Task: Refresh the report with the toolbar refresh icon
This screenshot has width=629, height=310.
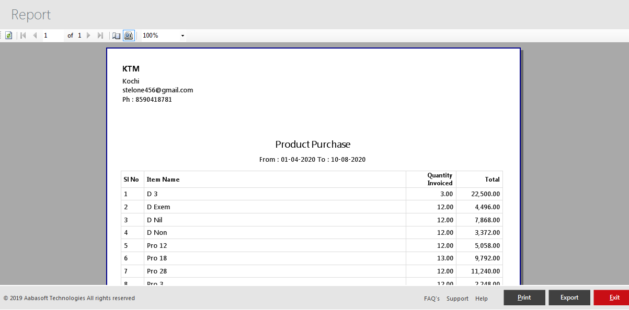Action: click(9, 35)
